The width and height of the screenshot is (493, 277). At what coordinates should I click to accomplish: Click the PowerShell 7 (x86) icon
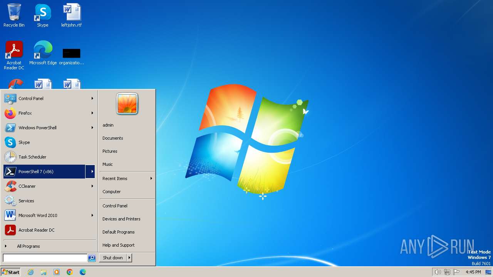pyautogui.click(x=10, y=172)
